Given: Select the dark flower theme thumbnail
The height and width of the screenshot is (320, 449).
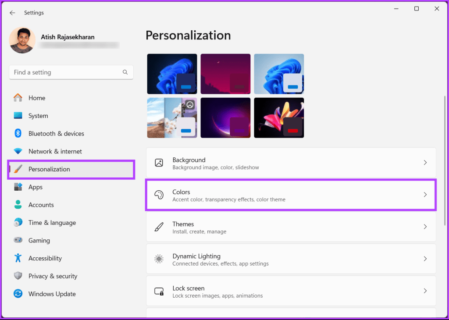Looking at the screenshot, I should (279, 117).
